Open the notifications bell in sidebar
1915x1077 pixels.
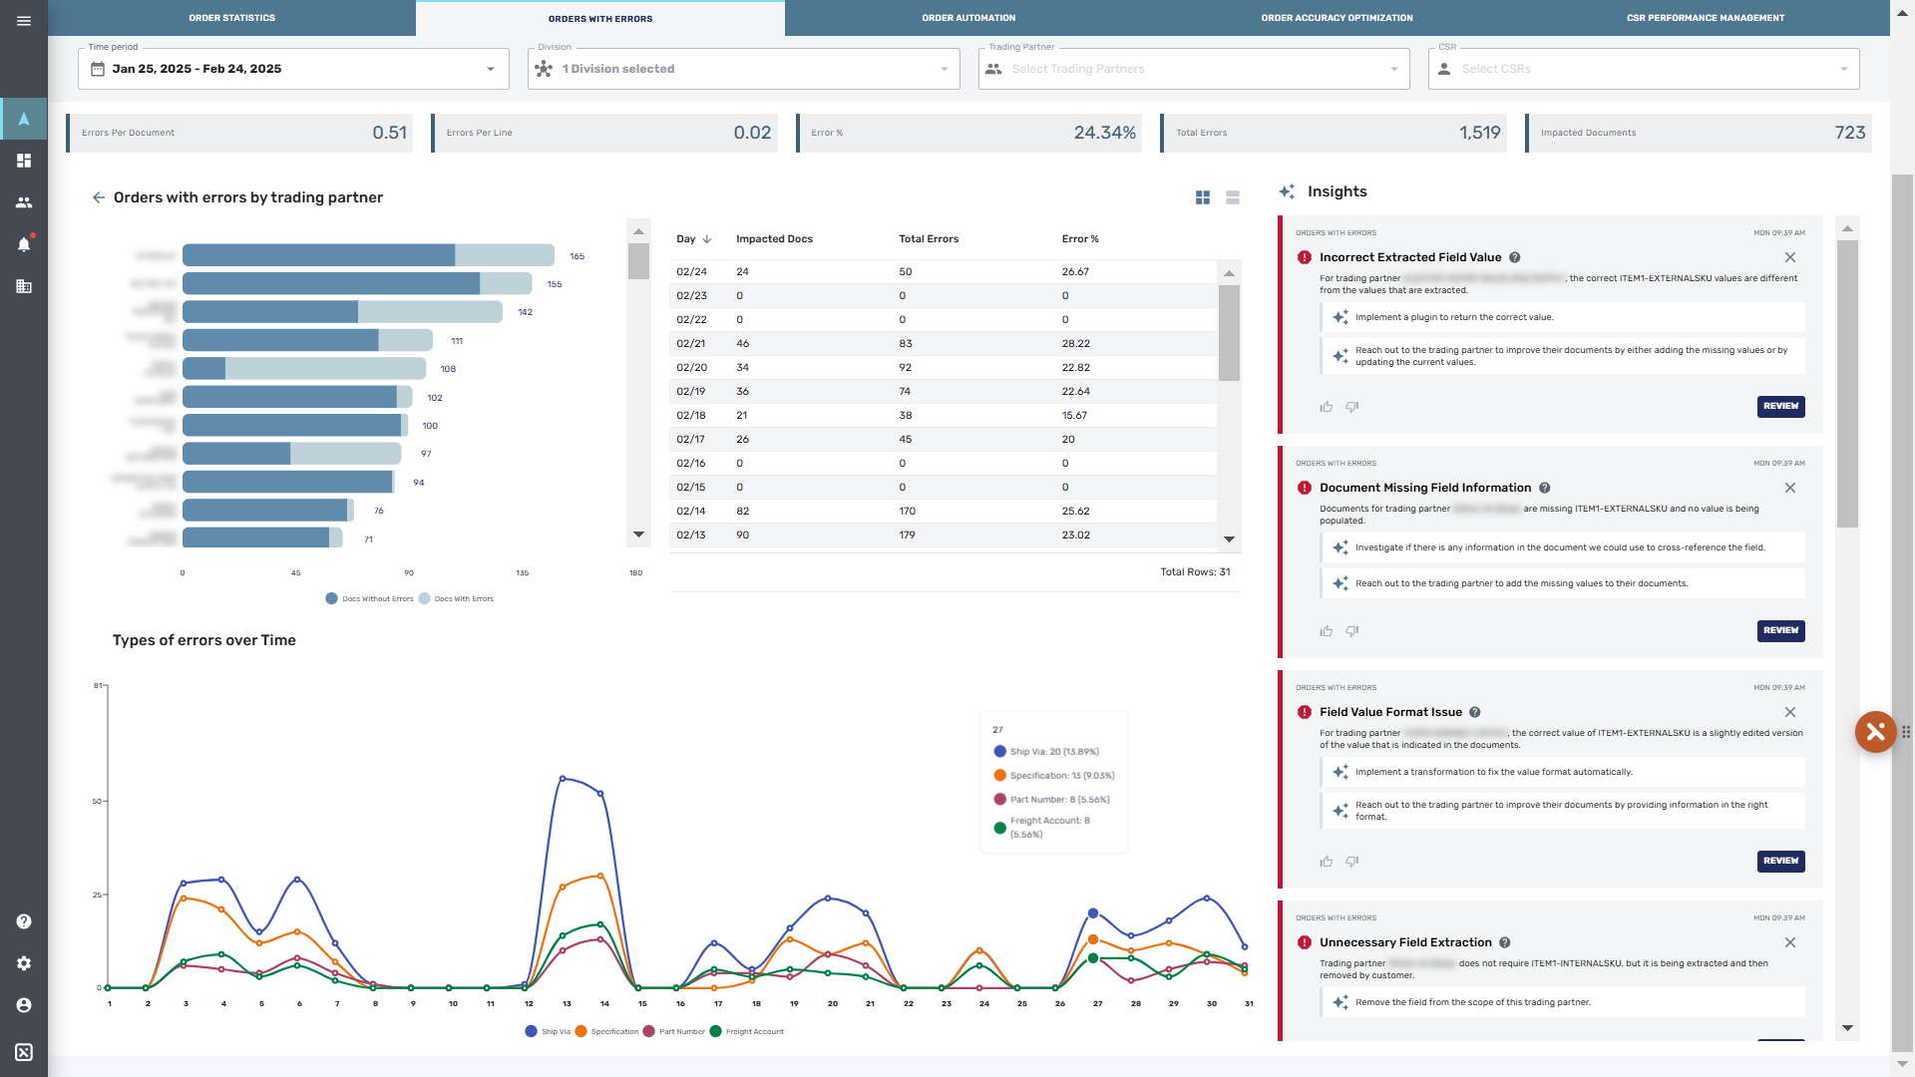[24, 244]
